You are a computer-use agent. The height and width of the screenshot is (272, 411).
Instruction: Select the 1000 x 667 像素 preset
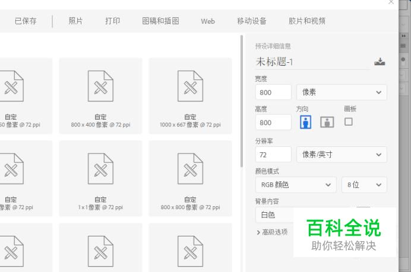tap(190, 96)
